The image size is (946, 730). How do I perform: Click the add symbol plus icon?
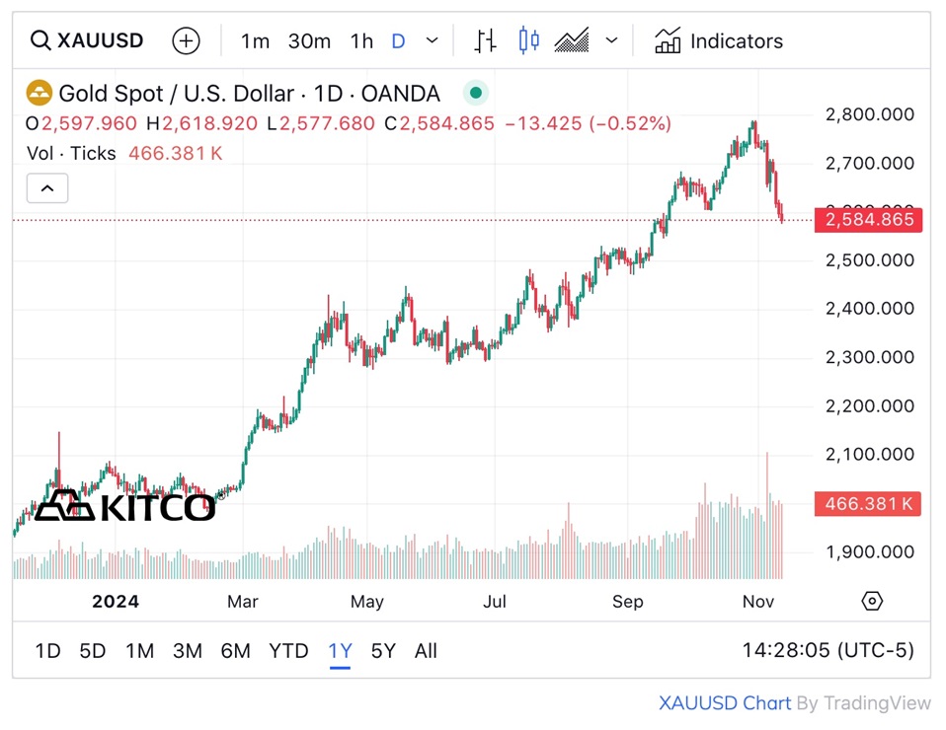[x=186, y=41]
